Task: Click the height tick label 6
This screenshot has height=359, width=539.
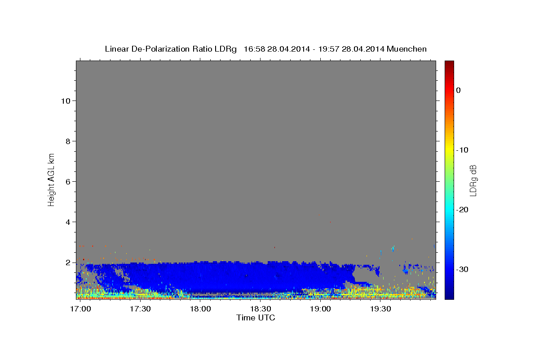Action: pyautogui.click(x=68, y=182)
